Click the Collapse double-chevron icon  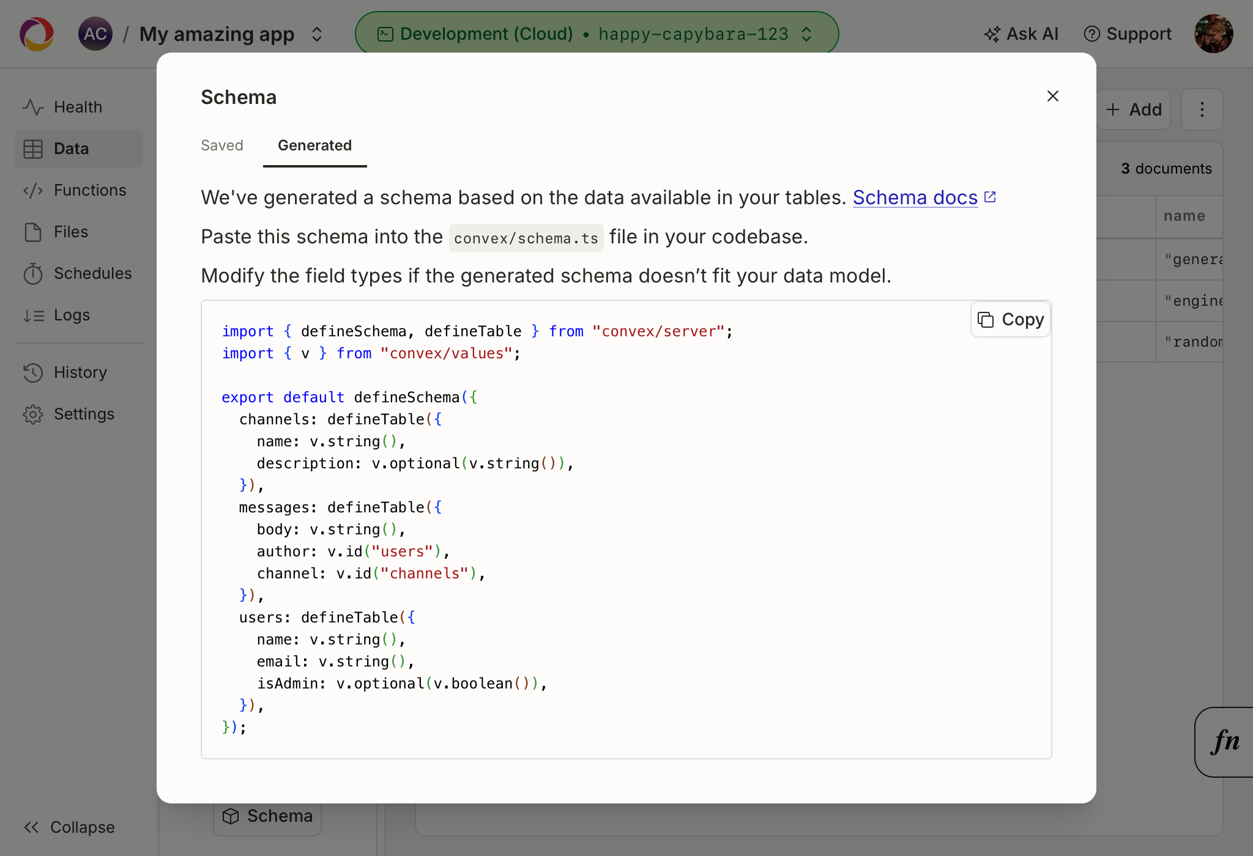[31, 827]
